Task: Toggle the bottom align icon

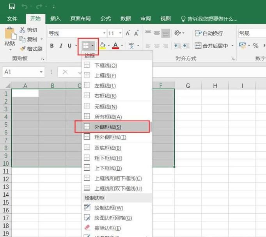Action: tap(166, 33)
